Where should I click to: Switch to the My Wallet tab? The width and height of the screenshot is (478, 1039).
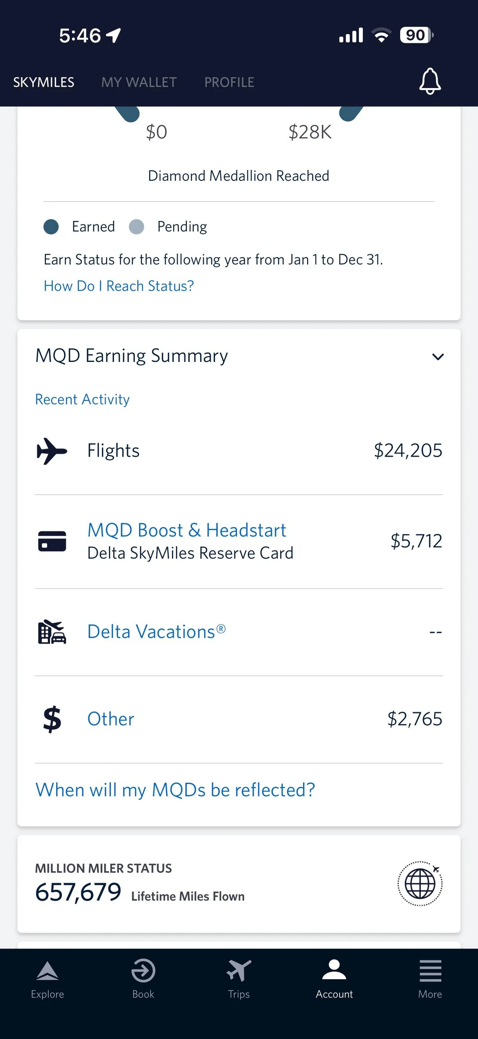139,82
